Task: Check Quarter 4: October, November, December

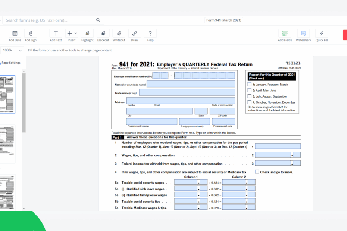Action: pyautogui.click(x=249, y=102)
